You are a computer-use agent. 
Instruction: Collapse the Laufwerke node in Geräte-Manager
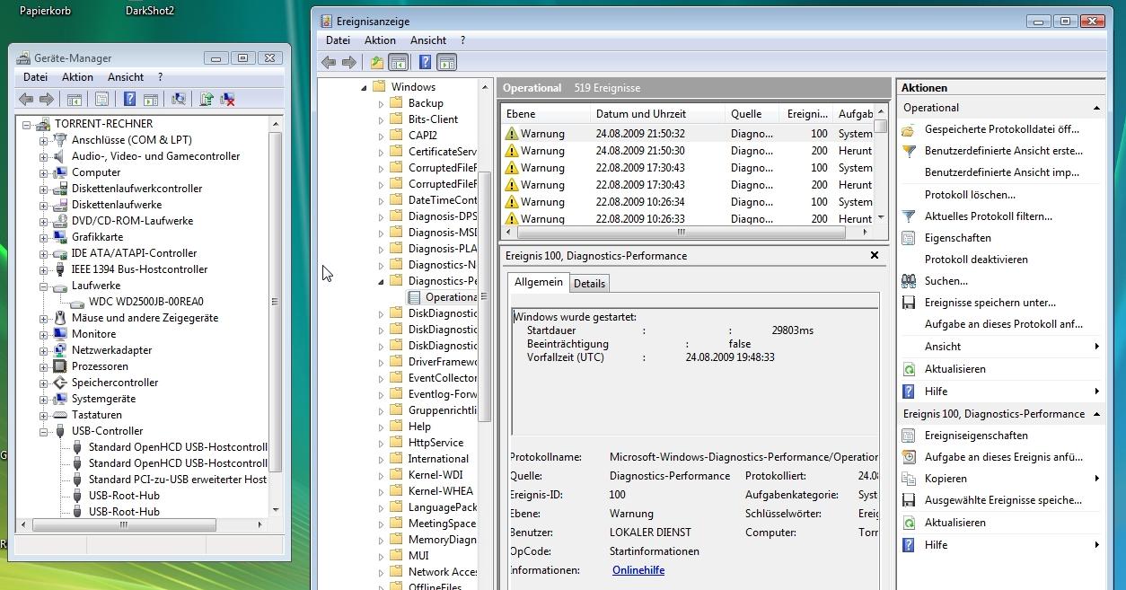click(x=43, y=286)
